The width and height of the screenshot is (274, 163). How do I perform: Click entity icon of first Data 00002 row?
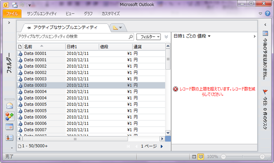[20, 66]
